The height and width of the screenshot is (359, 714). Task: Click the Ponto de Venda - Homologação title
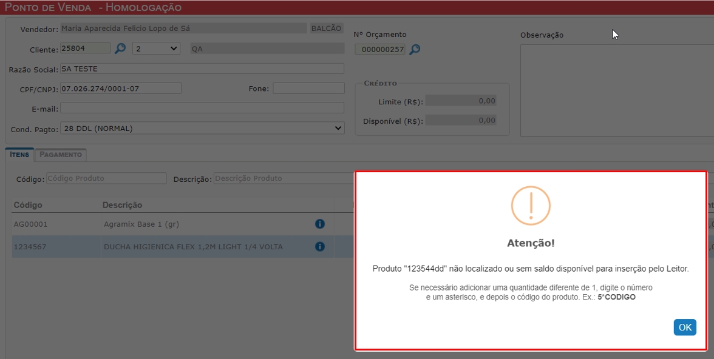pos(93,7)
